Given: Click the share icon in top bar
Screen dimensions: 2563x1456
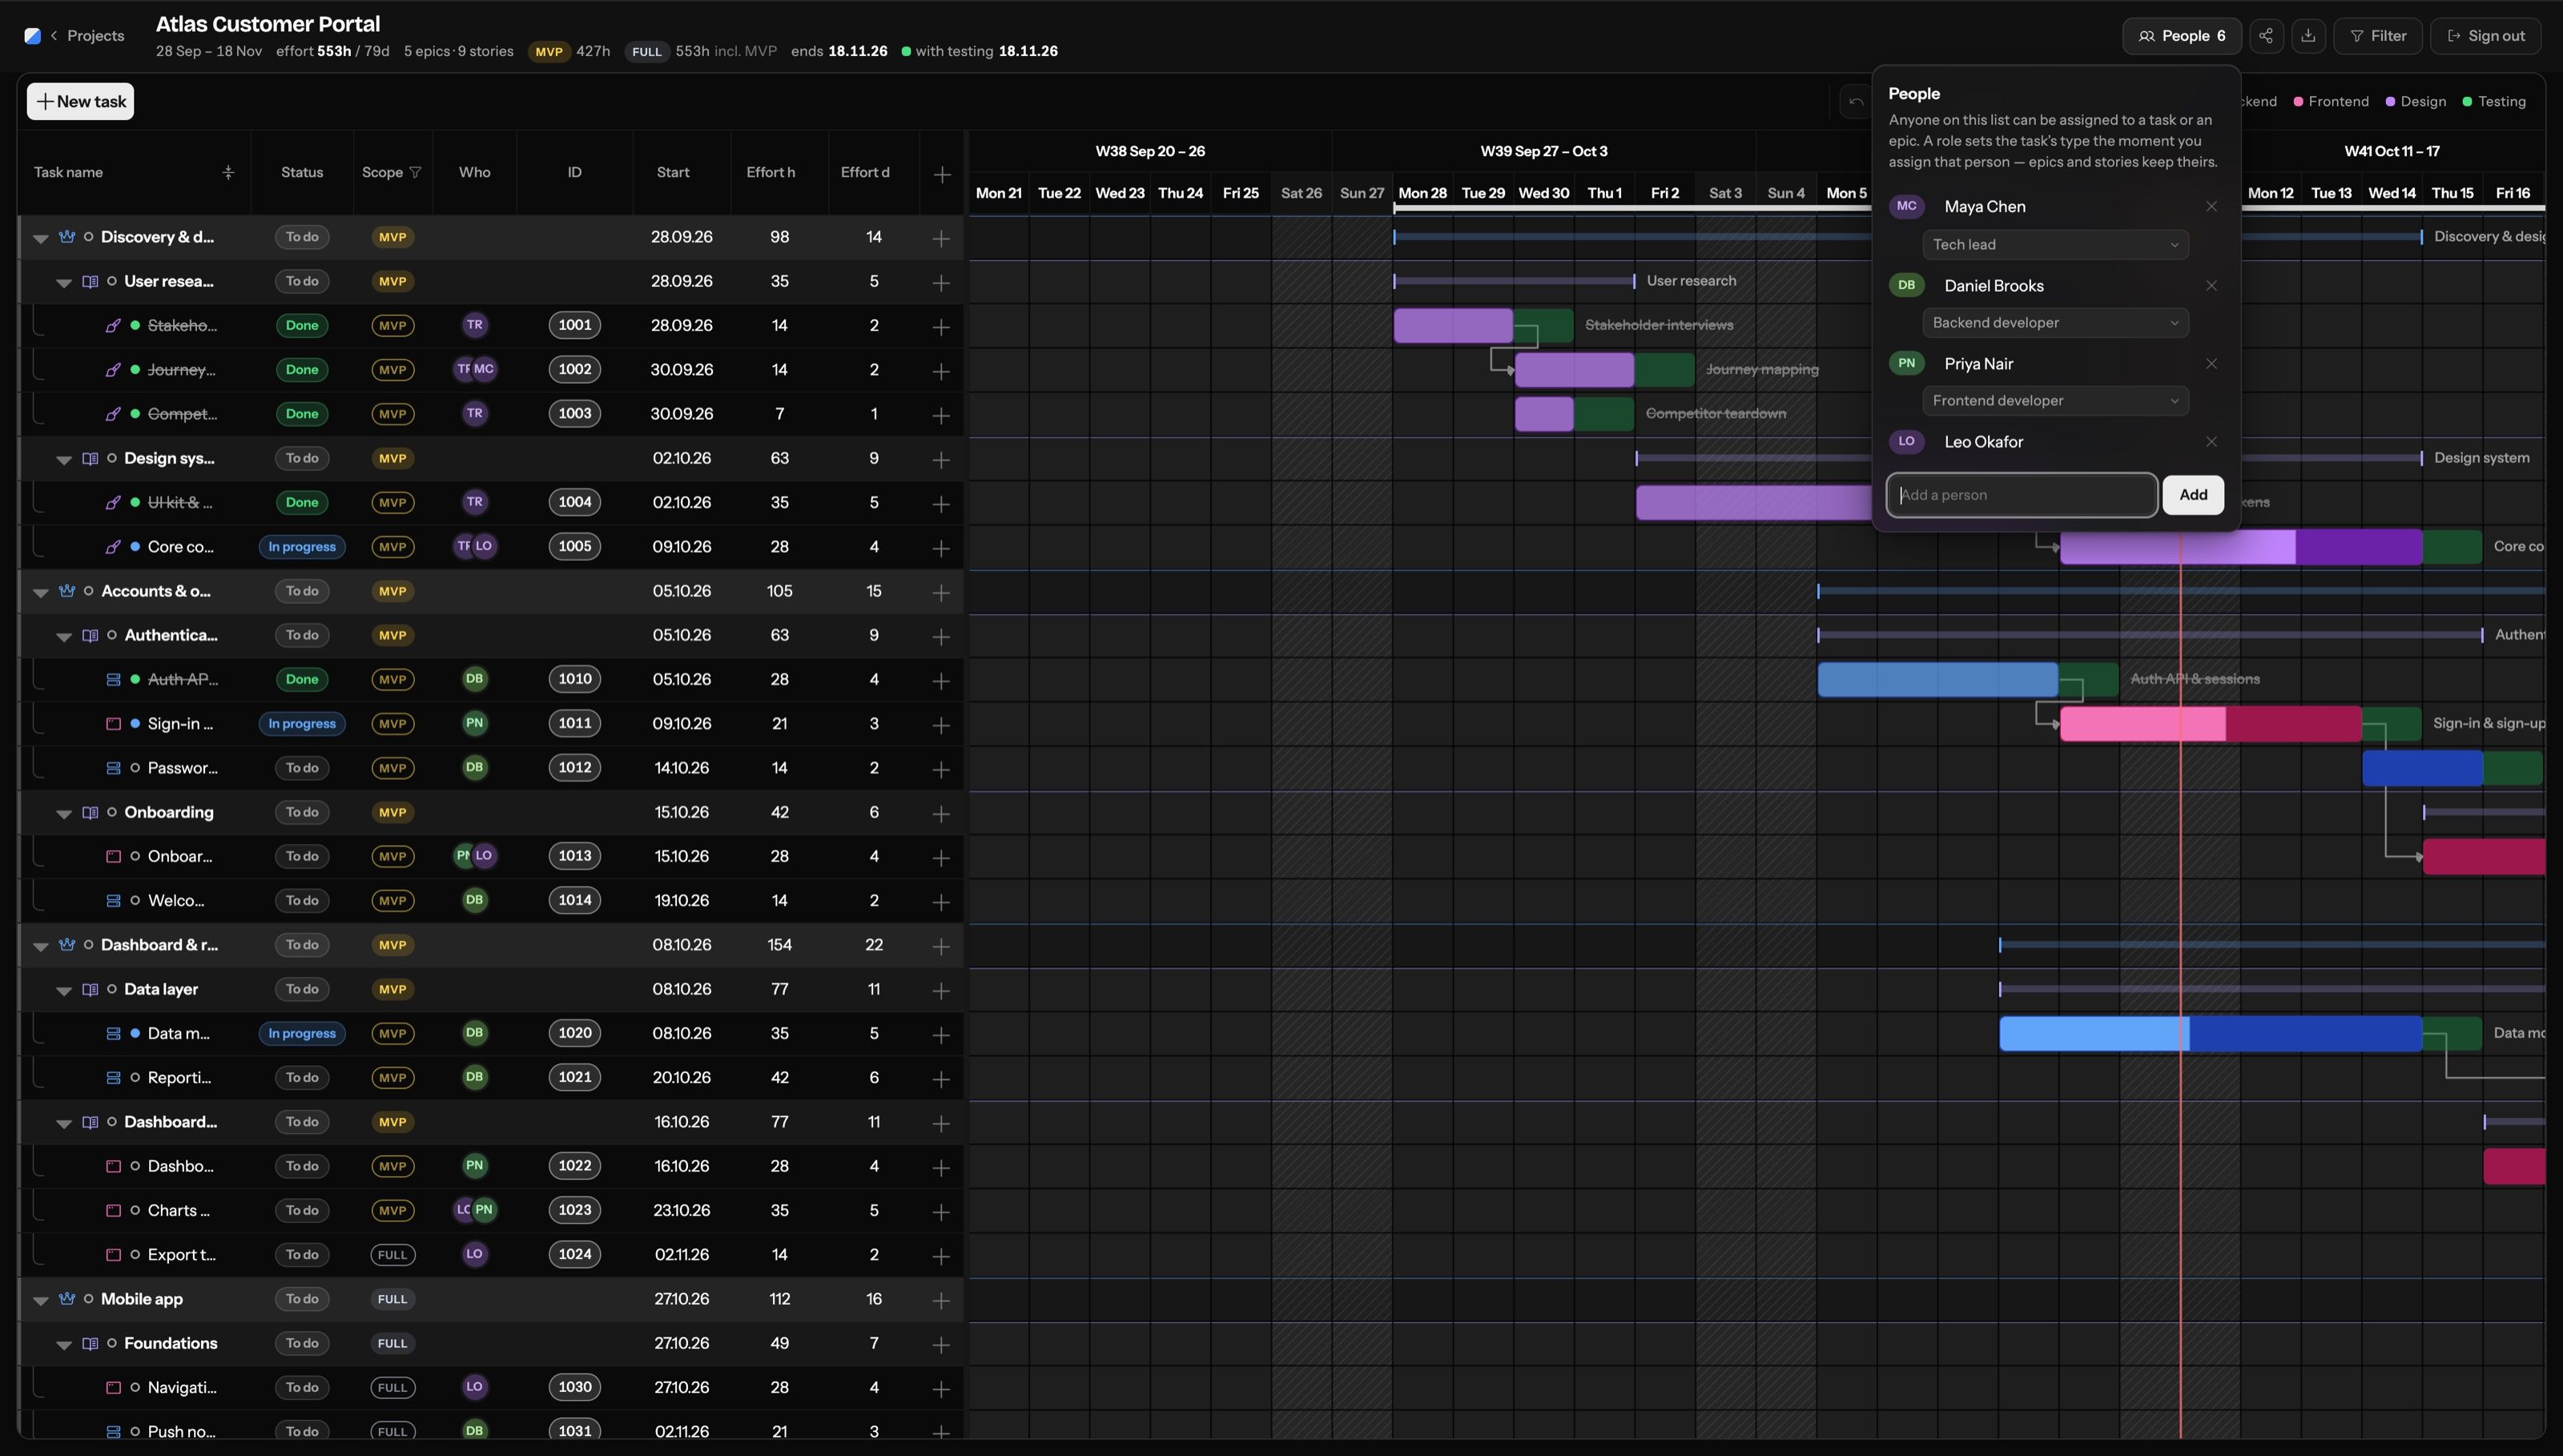Looking at the screenshot, I should (x=2266, y=36).
